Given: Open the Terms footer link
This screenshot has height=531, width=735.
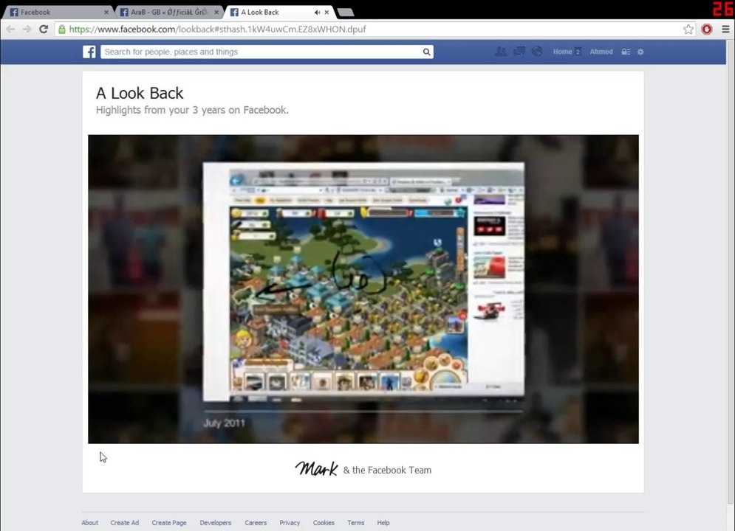Looking at the screenshot, I should tap(356, 523).
